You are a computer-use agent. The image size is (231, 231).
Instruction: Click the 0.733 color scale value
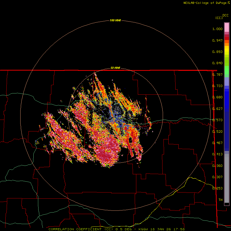[217, 86]
